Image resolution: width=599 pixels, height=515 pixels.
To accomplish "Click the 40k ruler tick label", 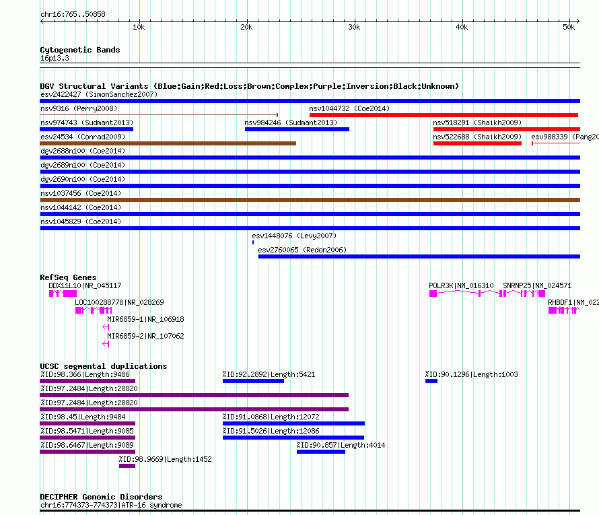I will (462, 27).
